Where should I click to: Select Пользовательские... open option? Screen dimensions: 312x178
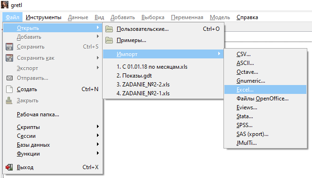tap(163, 29)
